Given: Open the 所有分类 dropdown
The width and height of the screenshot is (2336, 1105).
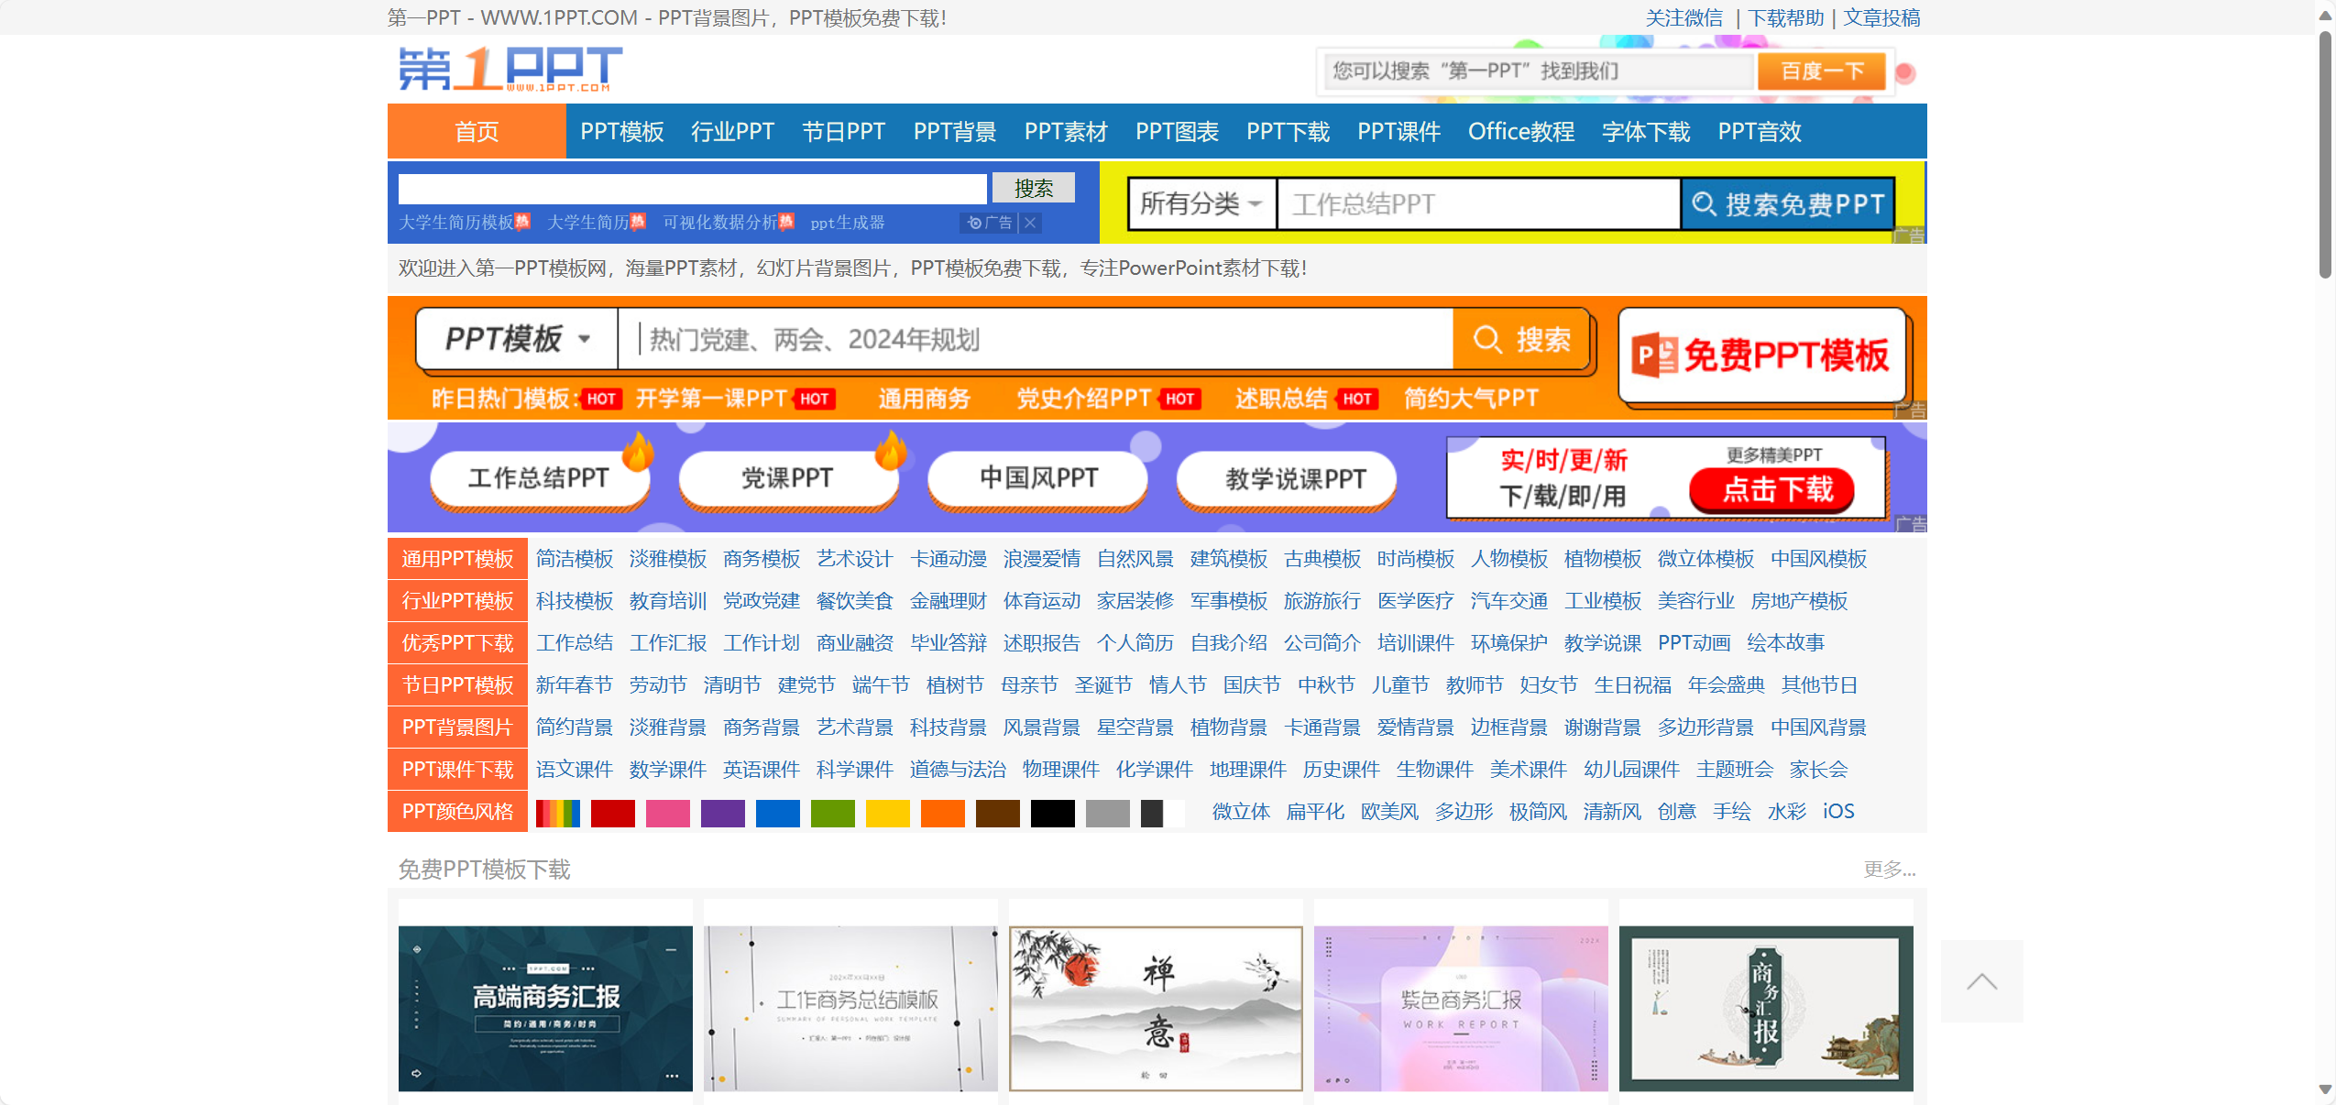Looking at the screenshot, I should coord(1201,203).
